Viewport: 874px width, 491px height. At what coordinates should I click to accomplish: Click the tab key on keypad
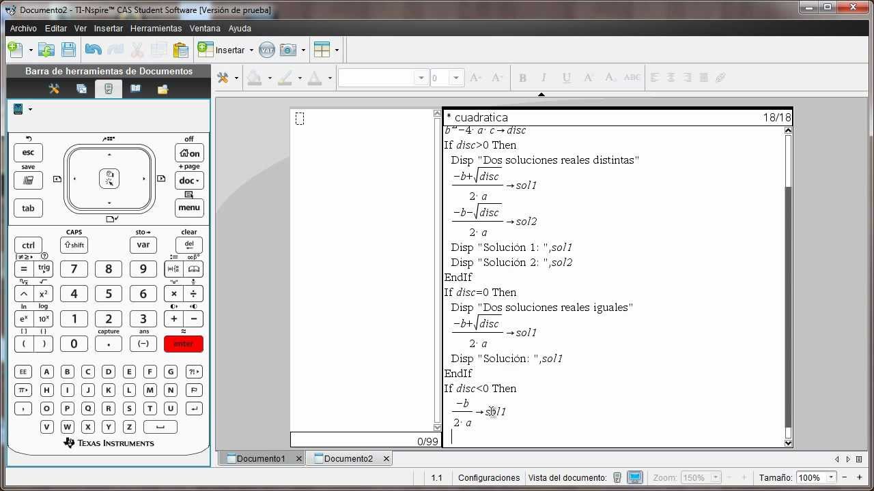[28, 208]
